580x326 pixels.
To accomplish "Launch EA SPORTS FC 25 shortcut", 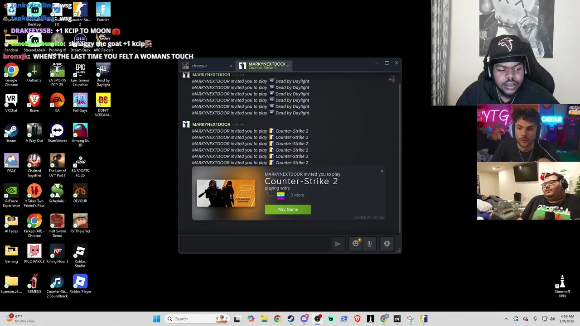I will click(x=57, y=75).
